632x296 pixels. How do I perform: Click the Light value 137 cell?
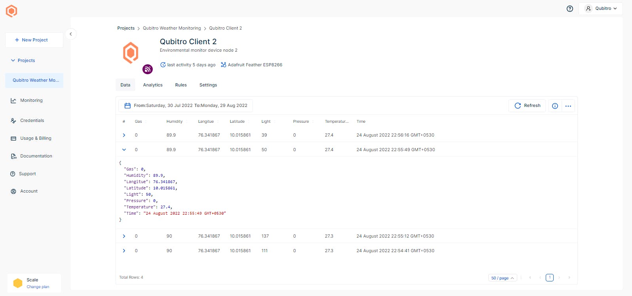pos(265,236)
